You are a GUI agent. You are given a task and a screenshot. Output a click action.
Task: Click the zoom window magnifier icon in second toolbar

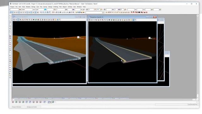point(48,12)
